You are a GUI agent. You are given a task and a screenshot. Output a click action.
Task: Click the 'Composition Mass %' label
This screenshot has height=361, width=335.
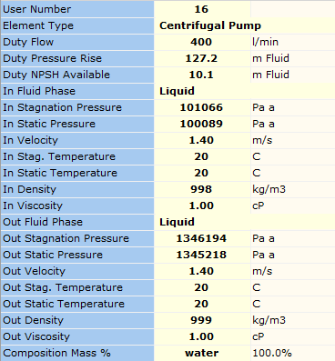(x=56, y=353)
